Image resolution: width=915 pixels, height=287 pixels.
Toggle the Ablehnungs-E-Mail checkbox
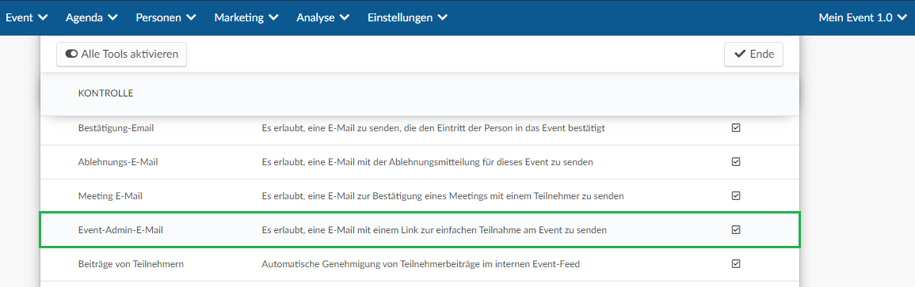pyautogui.click(x=736, y=162)
